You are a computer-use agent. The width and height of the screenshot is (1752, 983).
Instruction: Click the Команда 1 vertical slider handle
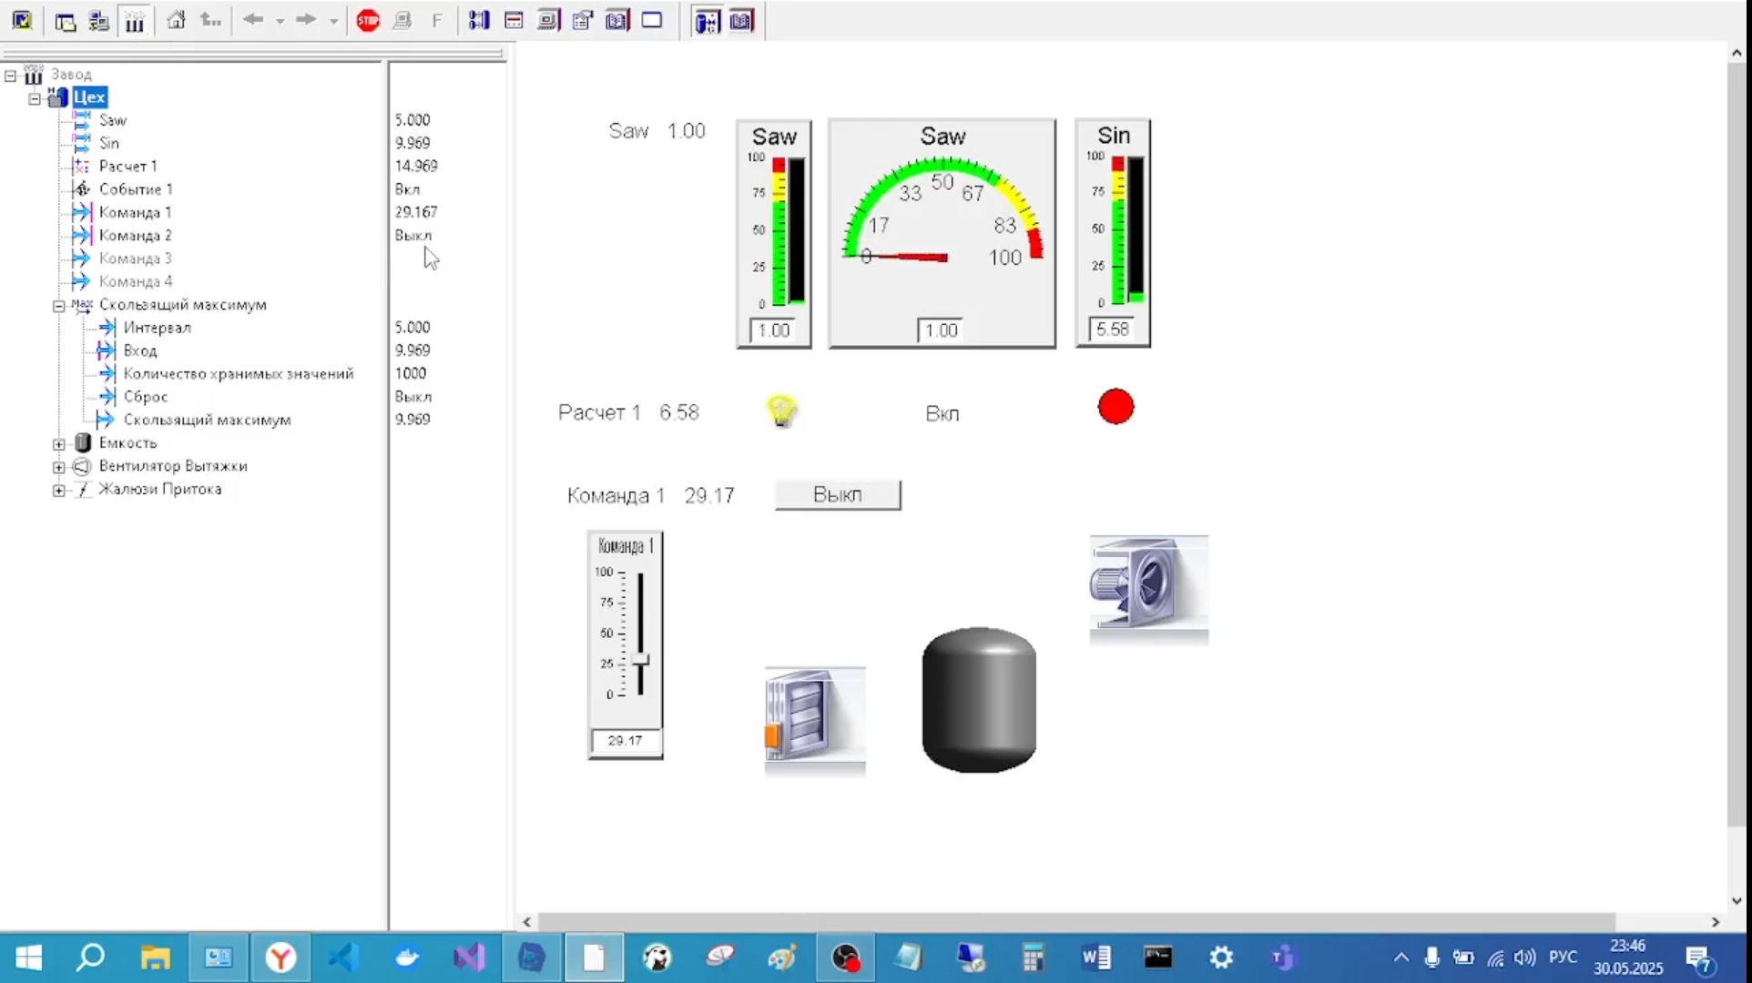click(640, 659)
